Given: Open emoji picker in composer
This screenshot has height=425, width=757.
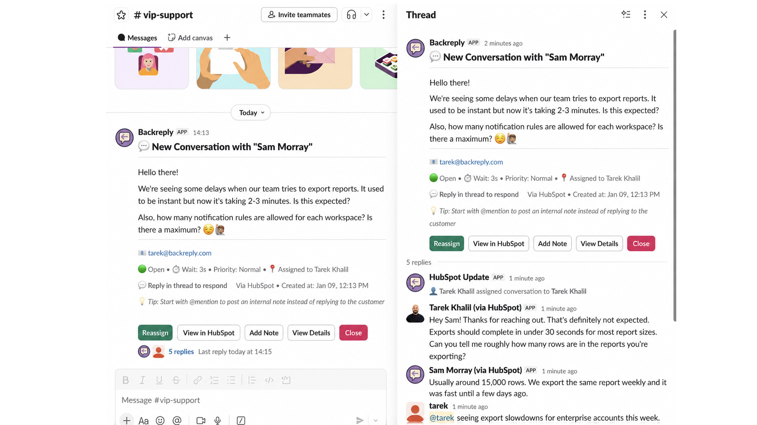Looking at the screenshot, I should point(160,421).
